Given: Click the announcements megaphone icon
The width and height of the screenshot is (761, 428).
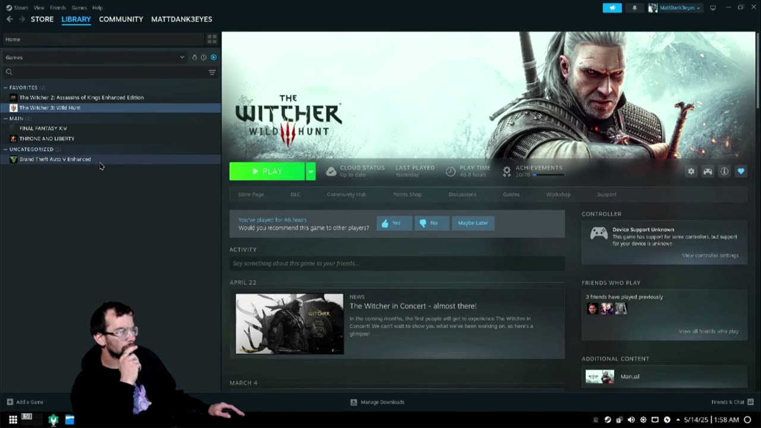Looking at the screenshot, I should (x=612, y=8).
